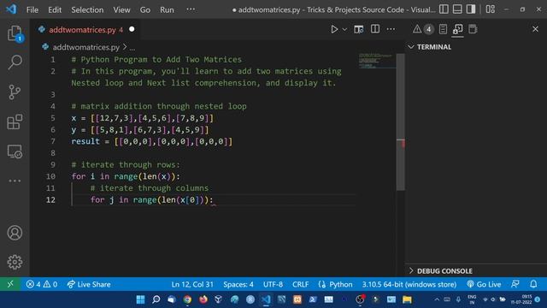Change file encoding UTF-8
Screen dimensions: 547x308
click(273, 284)
